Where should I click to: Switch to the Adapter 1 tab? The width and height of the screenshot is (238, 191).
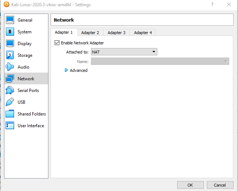(64, 32)
